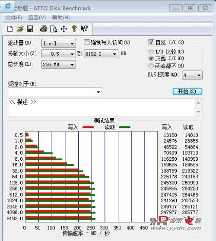Activate context help arrow-question icon
Screen dimensions: 216x241
[x=84, y=29]
